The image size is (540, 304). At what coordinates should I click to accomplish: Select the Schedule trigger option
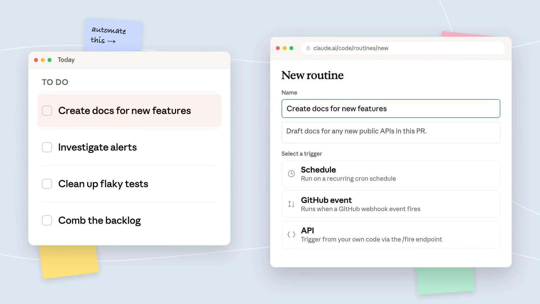pos(391,174)
